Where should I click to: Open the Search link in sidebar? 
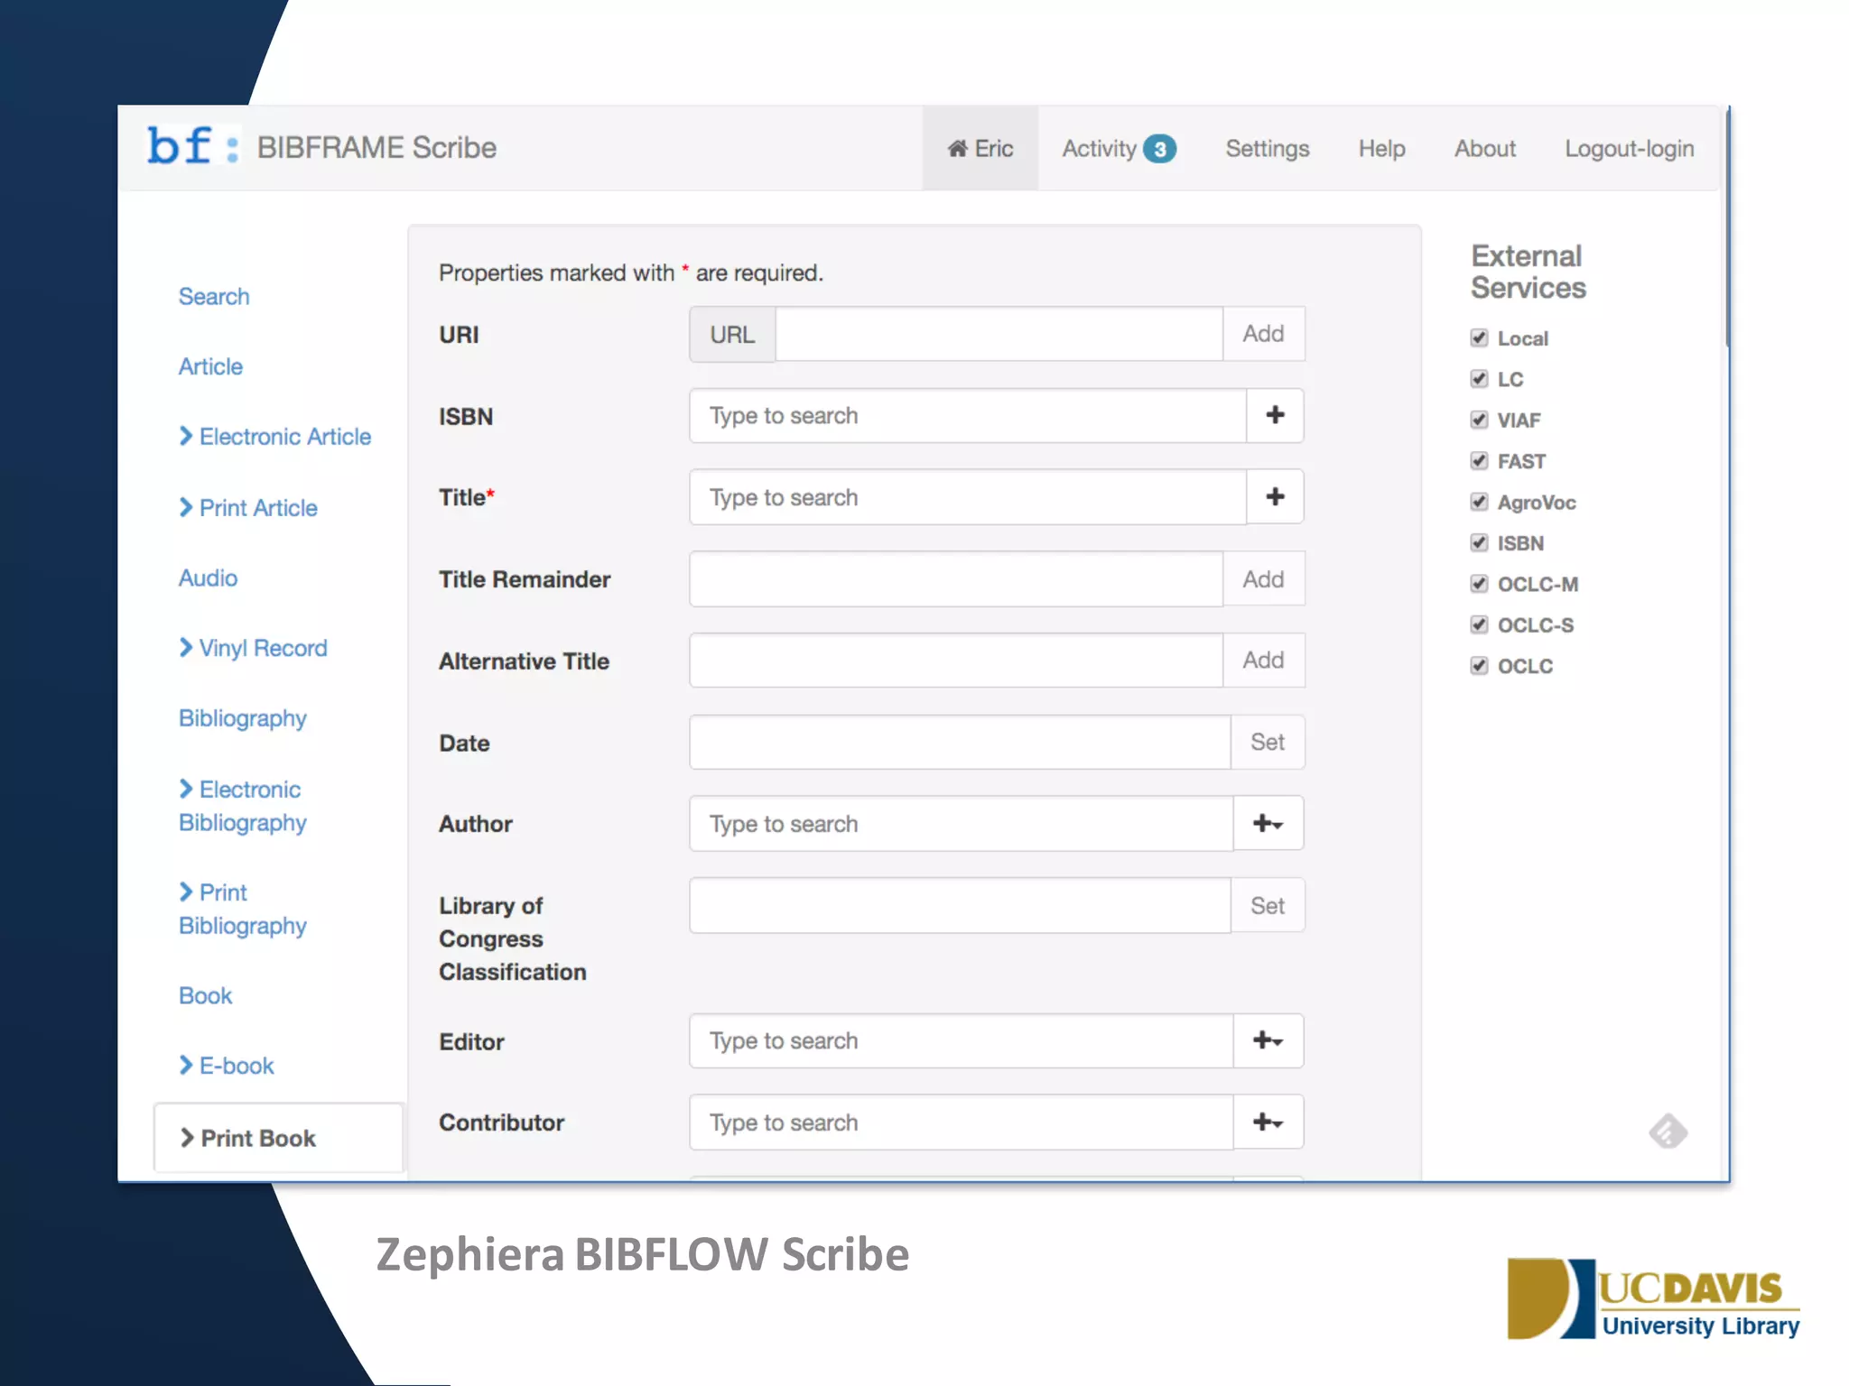[214, 296]
